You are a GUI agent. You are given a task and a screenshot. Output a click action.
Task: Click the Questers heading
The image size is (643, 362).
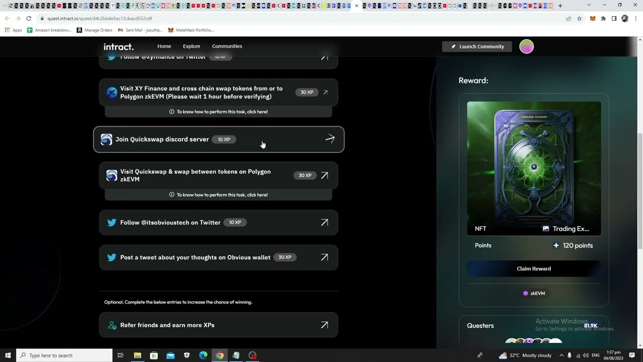pos(480,326)
